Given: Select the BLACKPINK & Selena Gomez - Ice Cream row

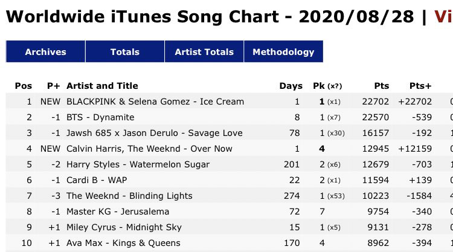Looking at the screenshot, I should click(230, 102).
